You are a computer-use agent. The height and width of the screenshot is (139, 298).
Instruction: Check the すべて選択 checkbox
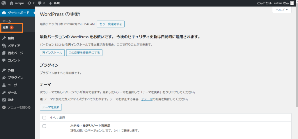pyautogui.click(x=45, y=118)
